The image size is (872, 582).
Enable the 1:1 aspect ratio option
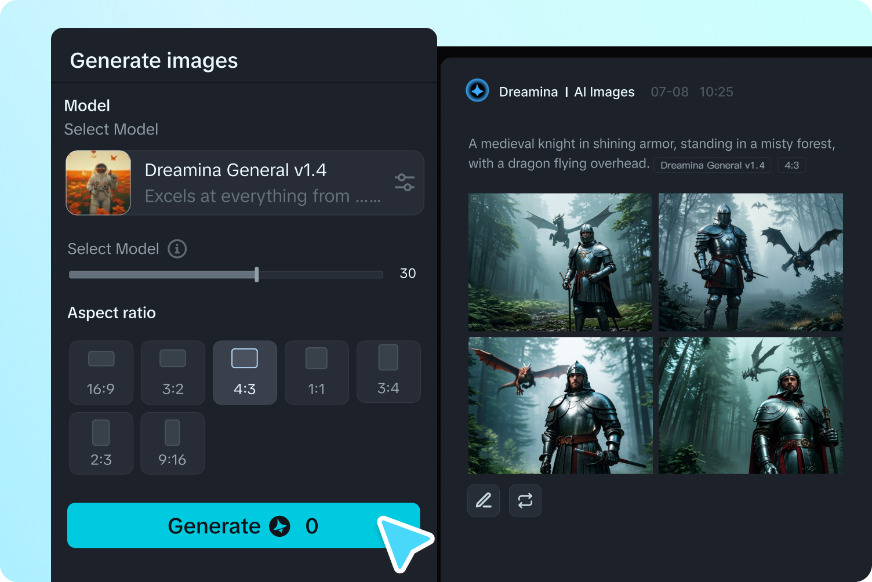[x=317, y=372]
